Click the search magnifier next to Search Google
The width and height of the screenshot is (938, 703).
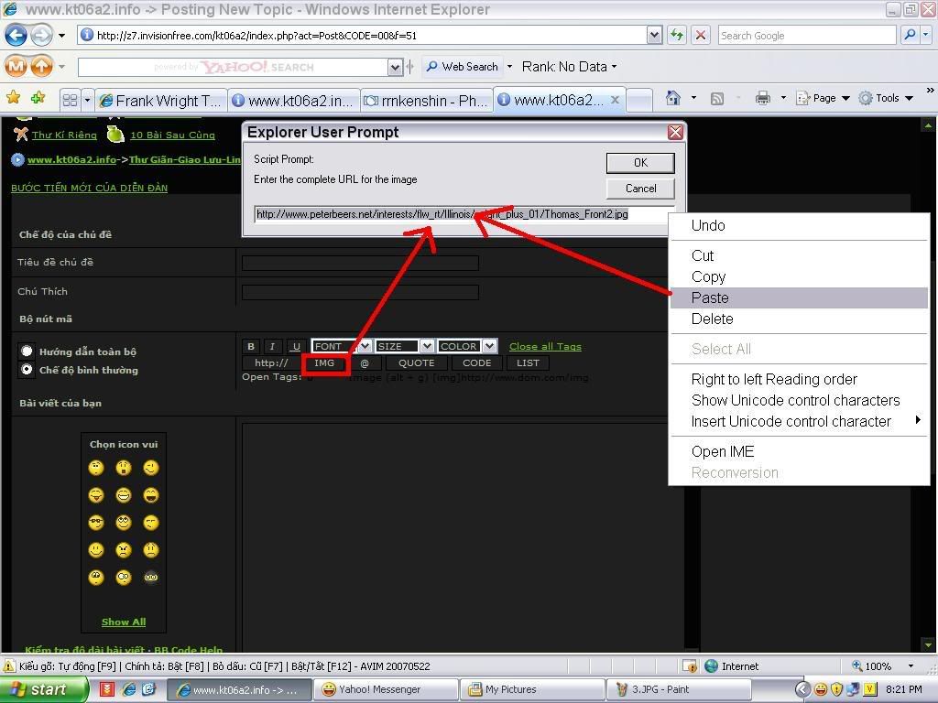point(910,36)
